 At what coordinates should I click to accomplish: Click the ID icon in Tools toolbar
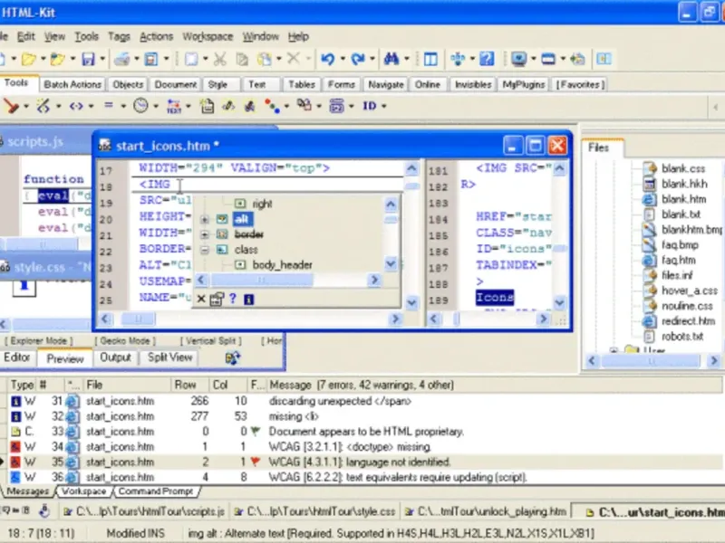click(x=370, y=106)
